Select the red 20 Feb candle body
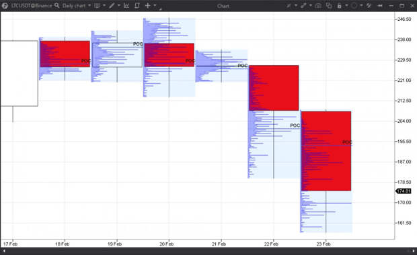Image resolution: width=417 pixels, height=255 pixels. click(169, 55)
